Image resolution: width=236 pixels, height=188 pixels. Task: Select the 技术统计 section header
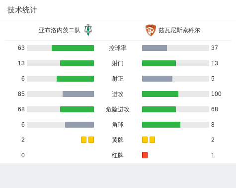(22, 10)
